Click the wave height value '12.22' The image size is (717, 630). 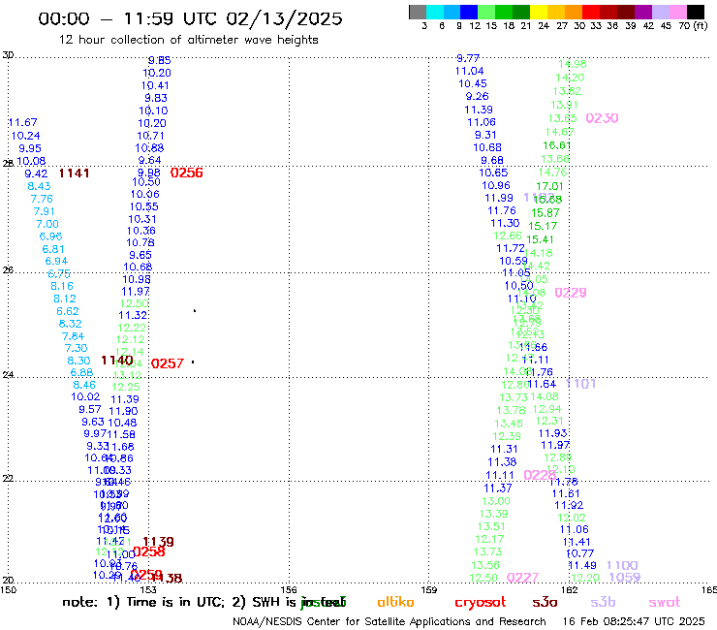(x=132, y=328)
